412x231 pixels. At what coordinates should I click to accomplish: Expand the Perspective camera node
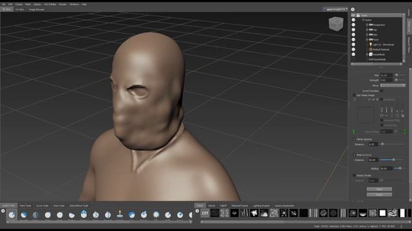coord(367,25)
